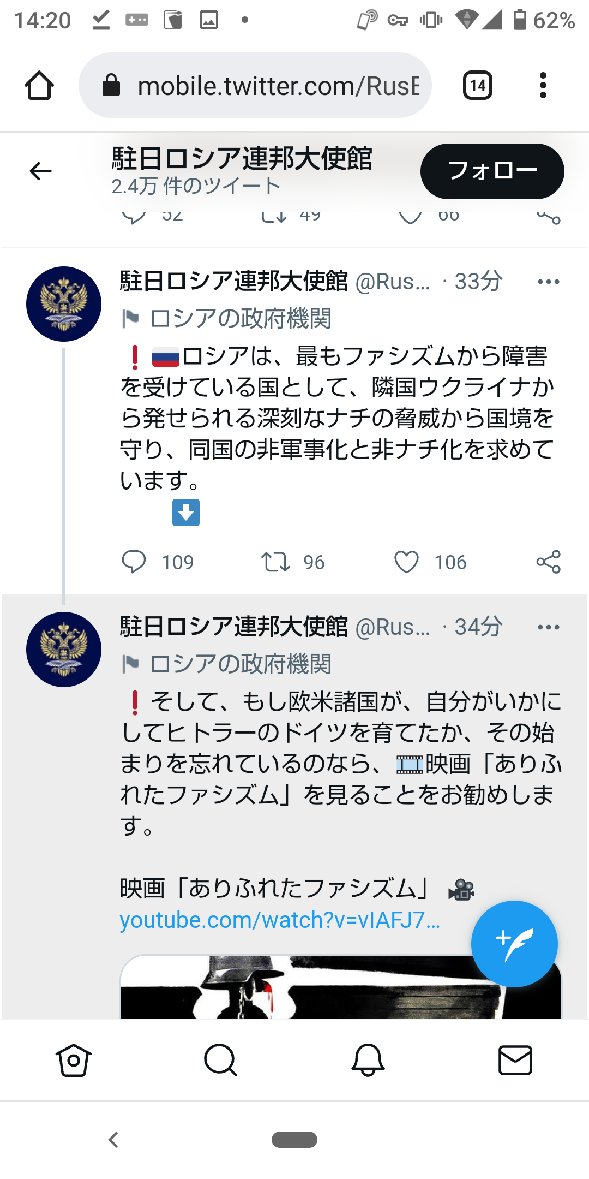Like the tweet with 106 likes
The width and height of the screenshot is (589, 1179).
[x=407, y=562]
